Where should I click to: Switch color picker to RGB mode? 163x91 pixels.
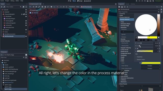[x=139, y=40]
